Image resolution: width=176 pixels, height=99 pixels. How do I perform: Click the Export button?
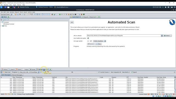click(134, 72)
